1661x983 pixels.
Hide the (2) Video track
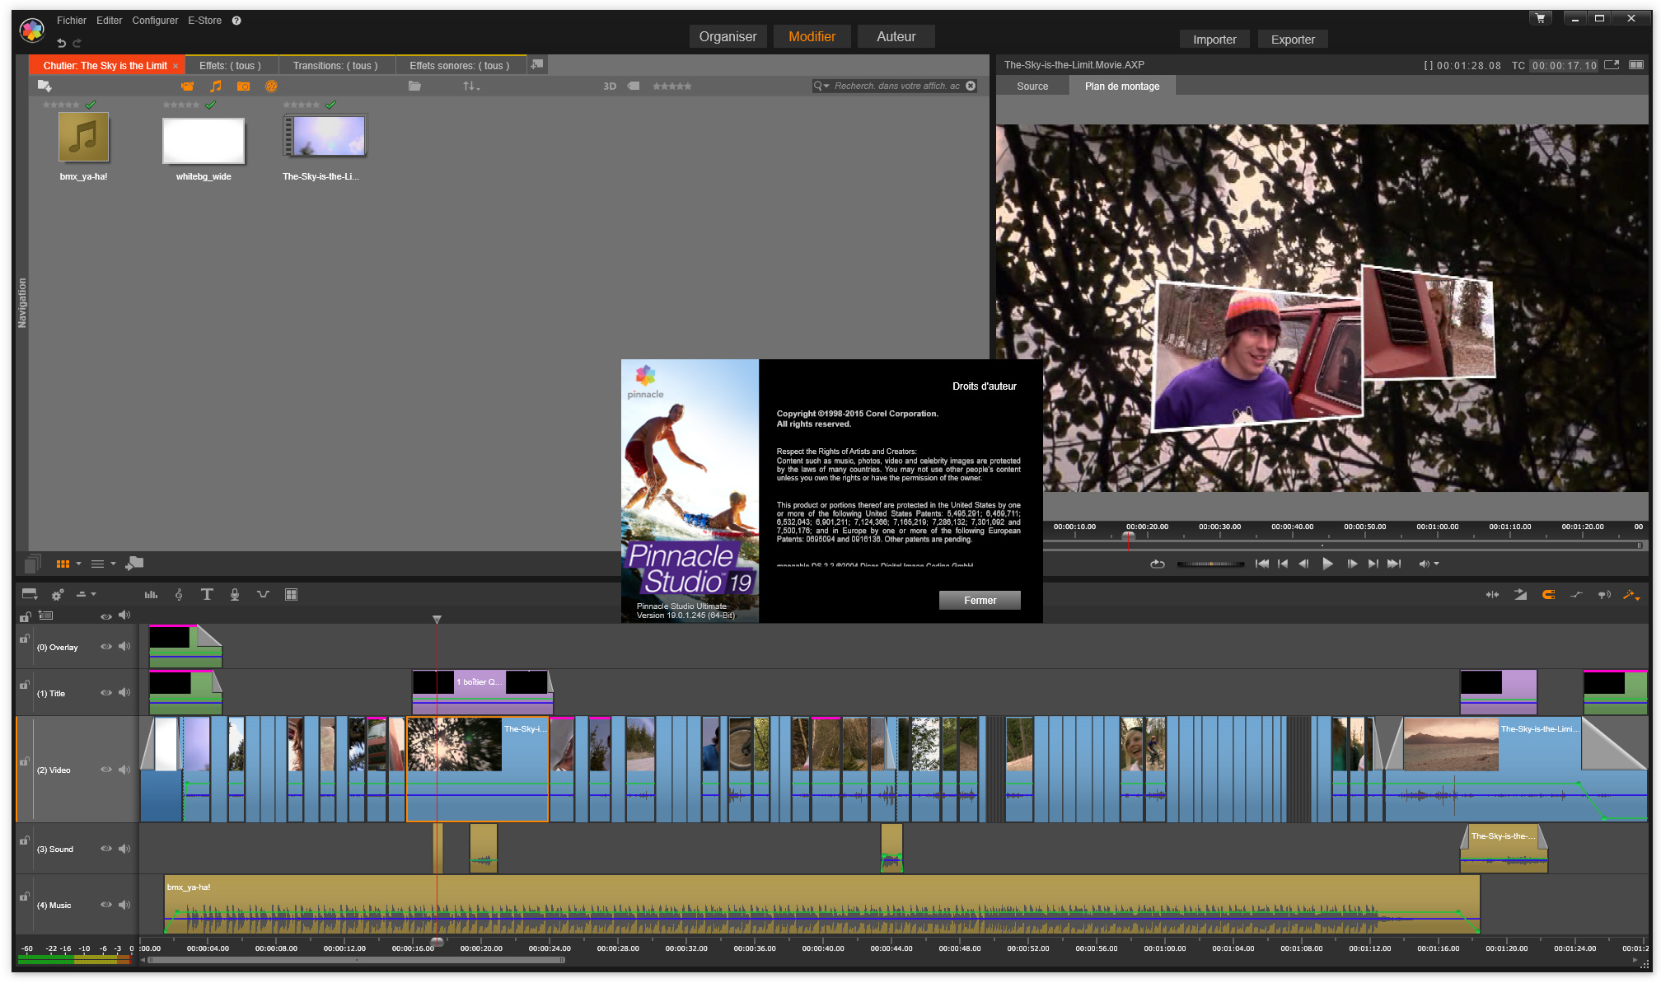point(106,770)
